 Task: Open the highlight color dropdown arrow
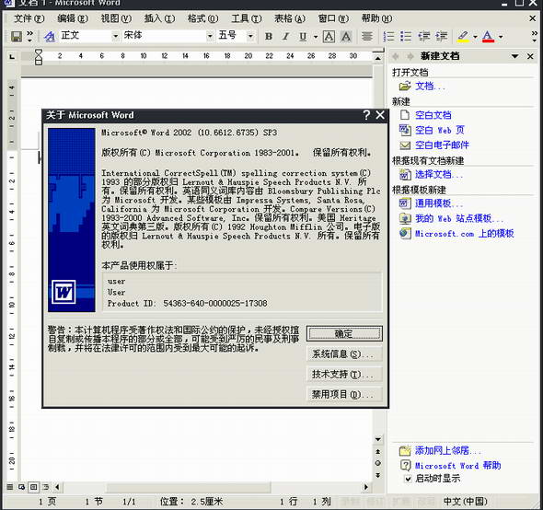475,37
